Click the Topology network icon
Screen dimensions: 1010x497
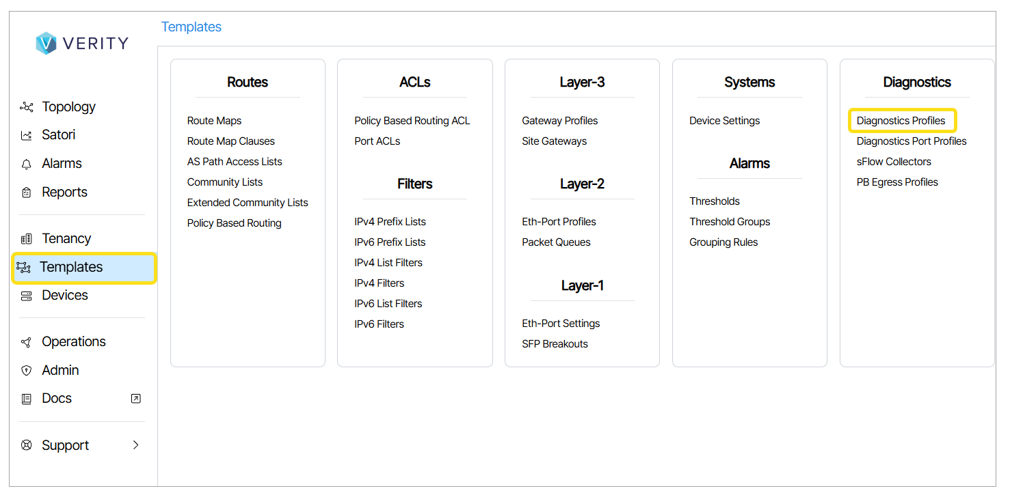point(27,107)
